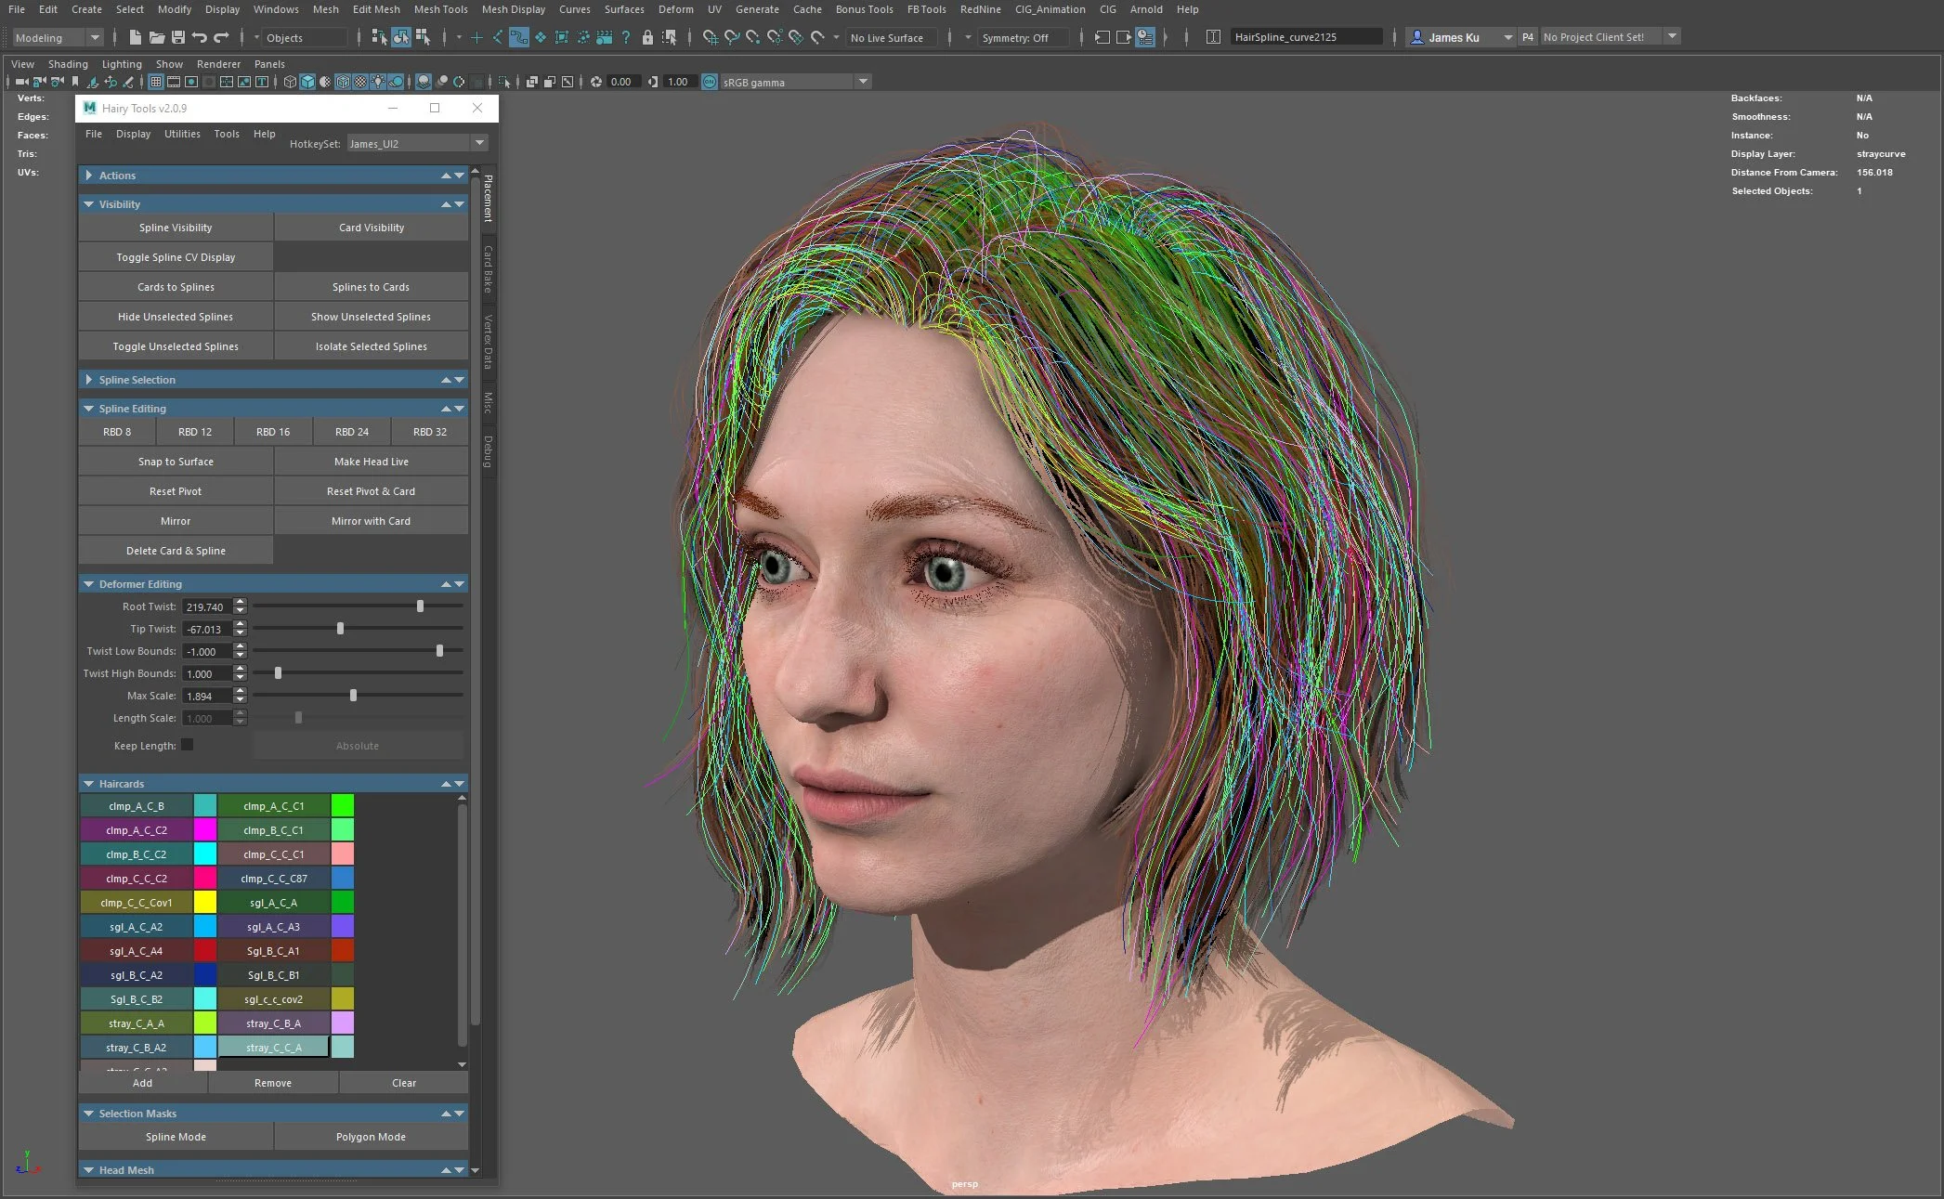The image size is (1944, 1199).
Task: Toggle the grid display in panel toolbar
Action: (156, 82)
